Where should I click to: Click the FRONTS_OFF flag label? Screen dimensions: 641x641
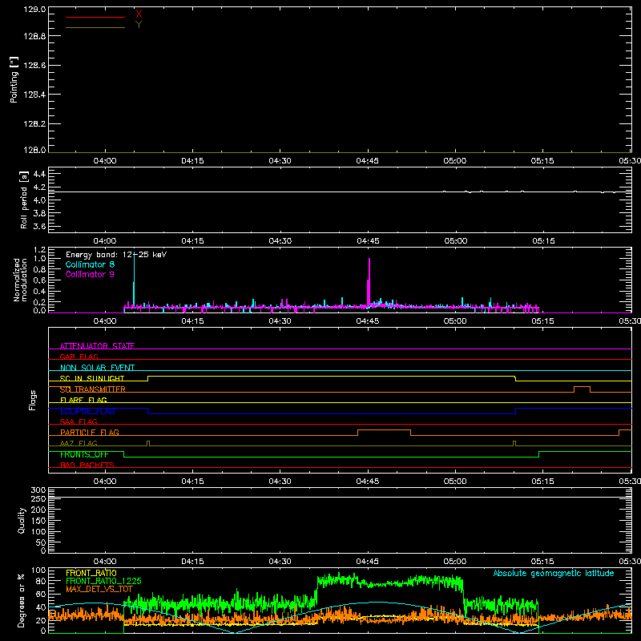(84, 454)
